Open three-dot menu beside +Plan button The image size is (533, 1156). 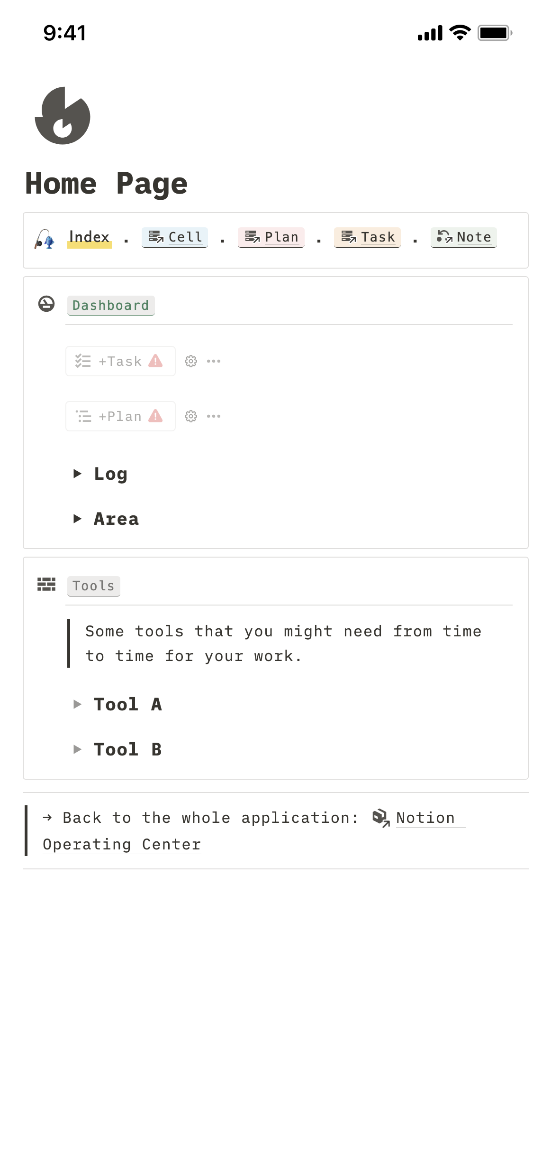point(214,416)
